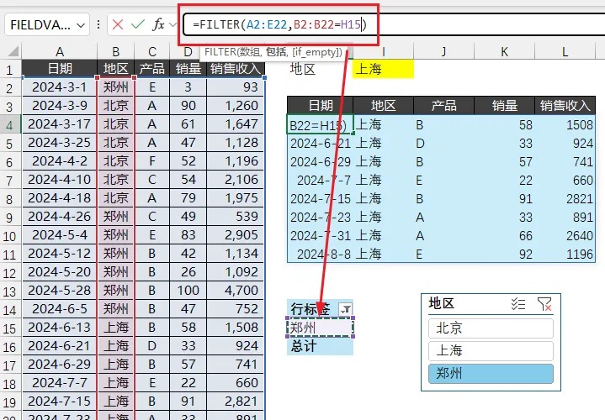Click inside the FILTER formula in the formula bar
605x420 pixels.
(x=279, y=25)
